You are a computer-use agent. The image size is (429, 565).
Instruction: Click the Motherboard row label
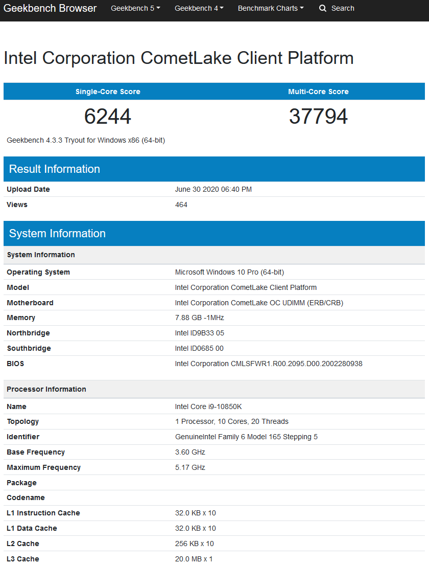(30, 303)
